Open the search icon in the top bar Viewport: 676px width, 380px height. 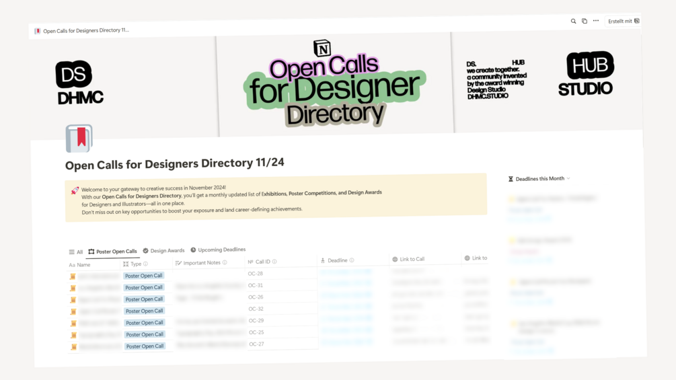(x=573, y=21)
